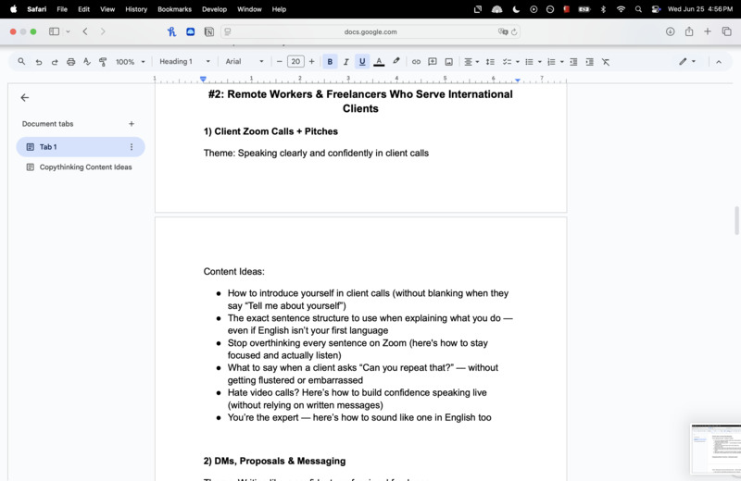This screenshot has width=741, height=481.
Task: Open Spotlight search in menu bar
Action: coord(638,9)
